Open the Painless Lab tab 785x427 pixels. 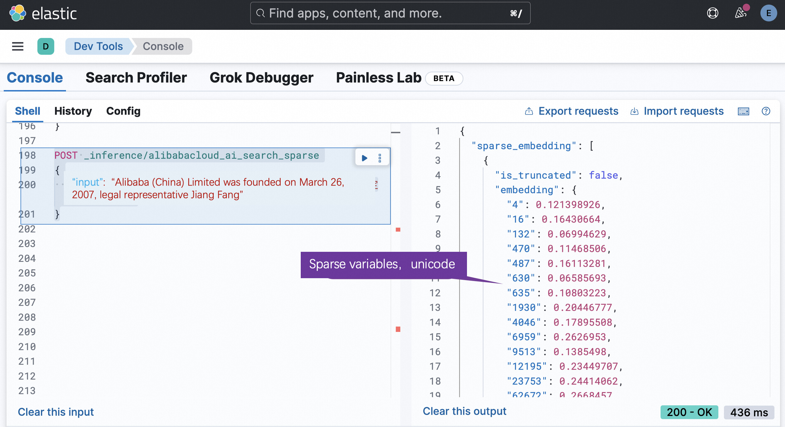coord(378,78)
